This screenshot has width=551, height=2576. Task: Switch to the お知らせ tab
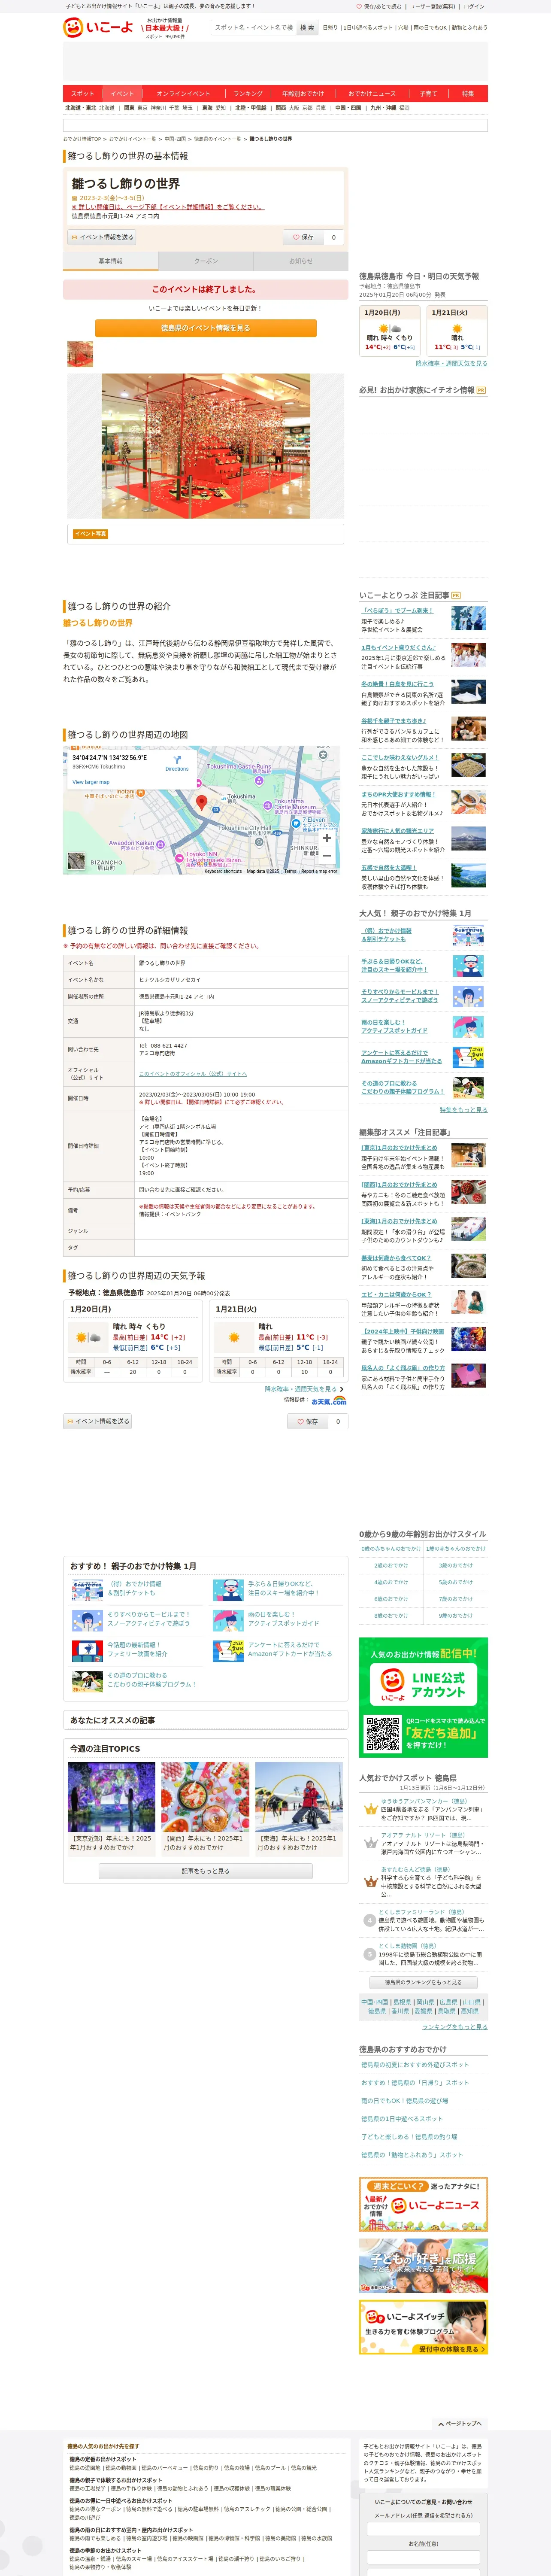click(x=301, y=261)
